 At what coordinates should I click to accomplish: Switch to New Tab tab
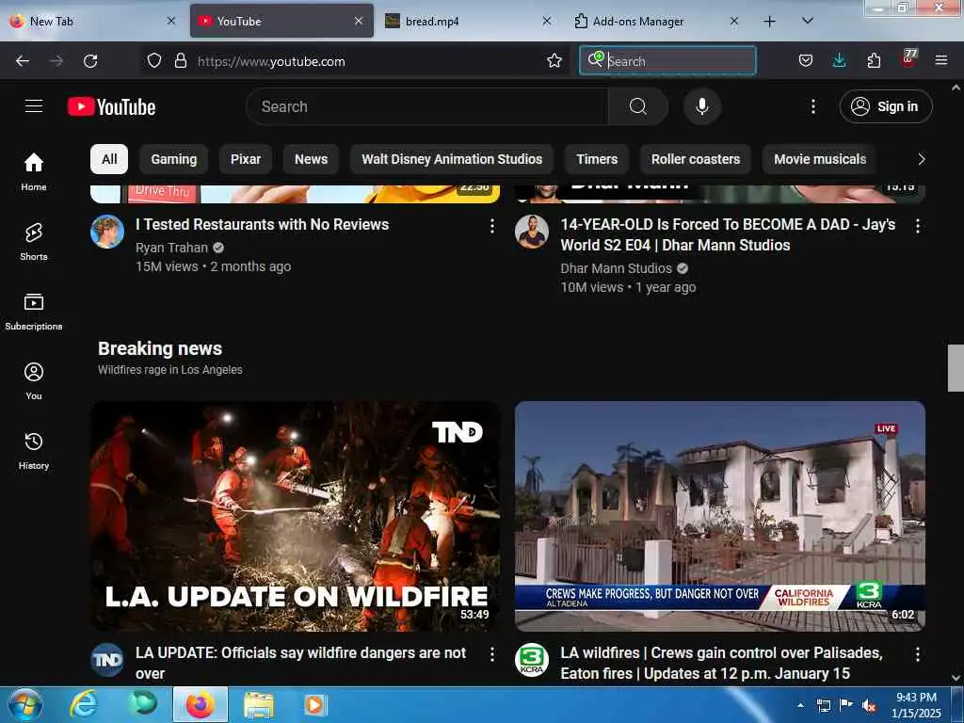pyautogui.click(x=93, y=22)
